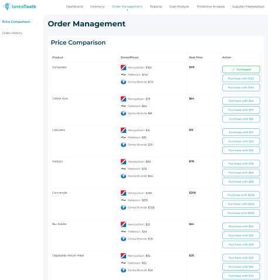
Task: Click Henryschein logo in Cotton Role row
Action: click(x=123, y=99)
